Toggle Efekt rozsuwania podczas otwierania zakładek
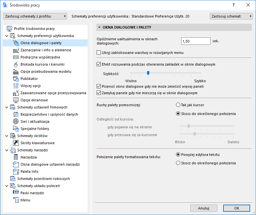Screen dimensions: 256x215 99,64
